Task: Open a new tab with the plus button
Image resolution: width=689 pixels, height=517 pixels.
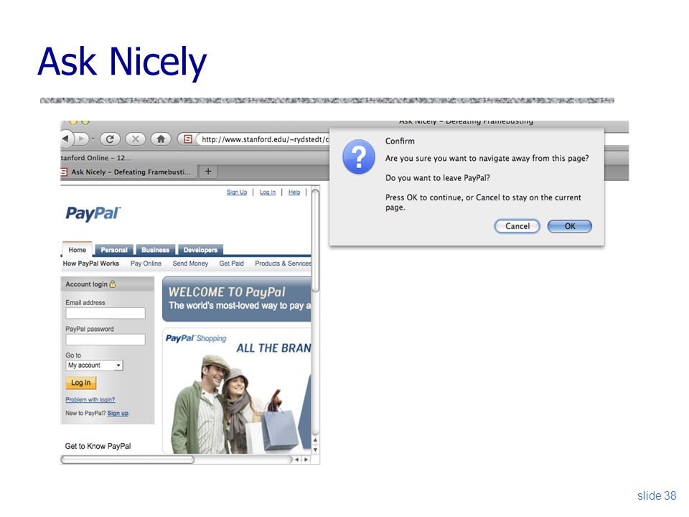Action: pyautogui.click(x=208, y=172)
